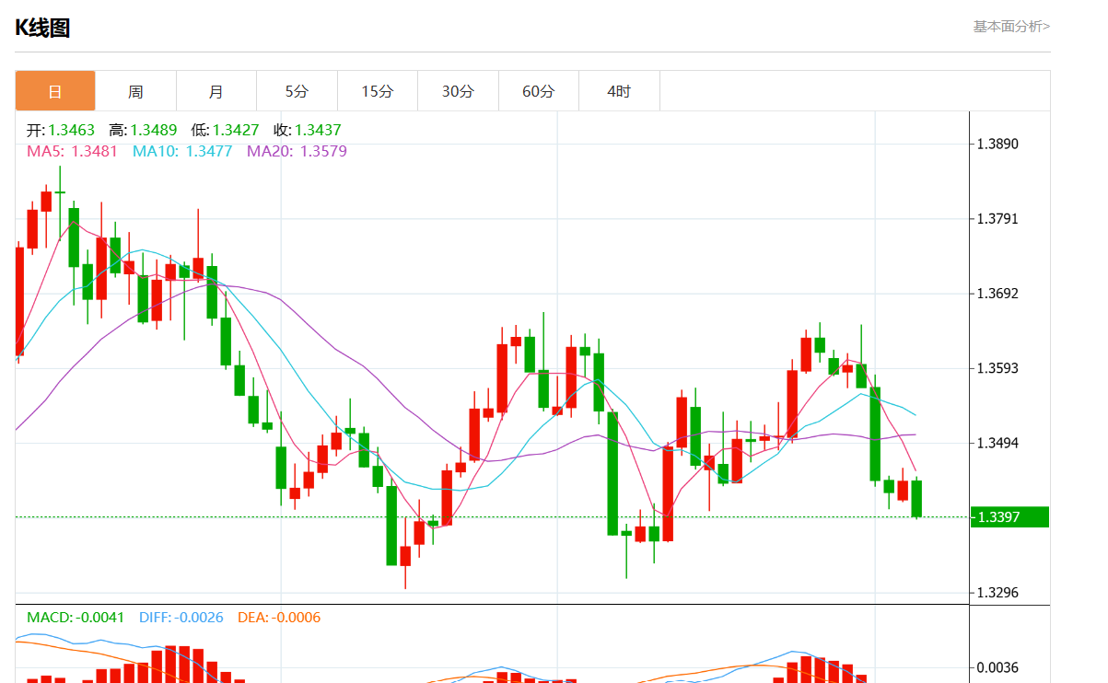Click the DEA: -0.0006 label
Viewport: 1108px width, 683px height.
tap(279, 618)
